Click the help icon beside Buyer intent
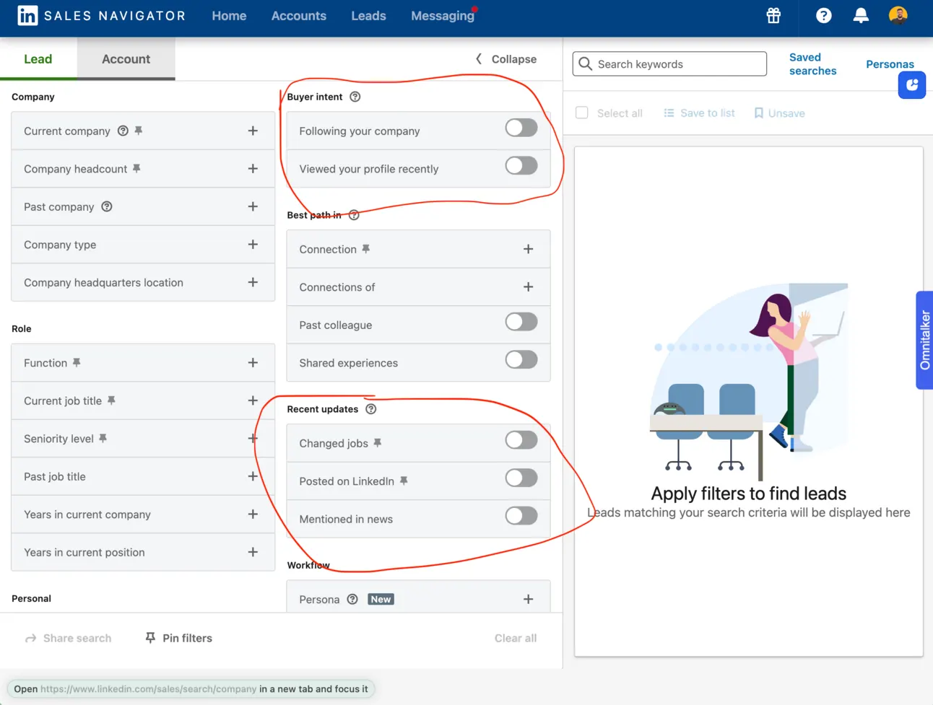The image size is (933, 705). click(355, 97)
